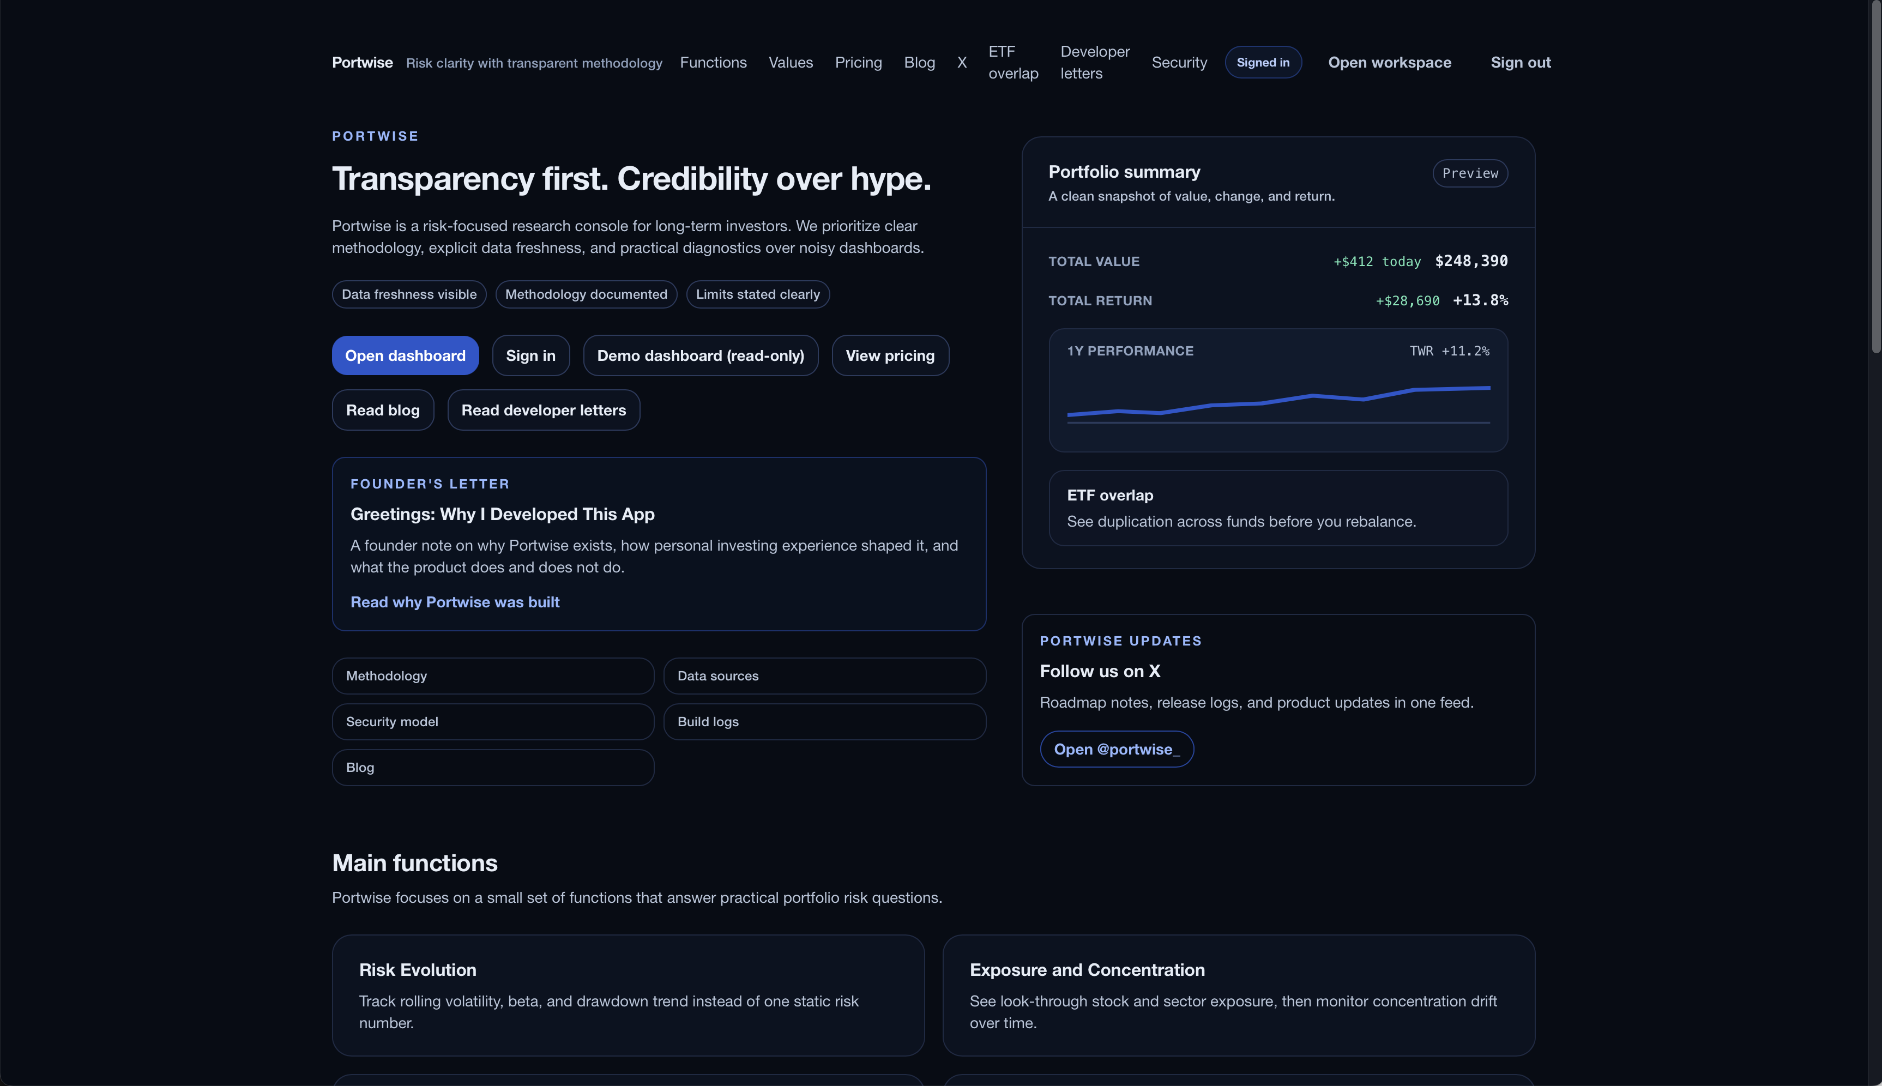Navigate to Pricing in the top bar
1882x1086 pixels.
858,62
